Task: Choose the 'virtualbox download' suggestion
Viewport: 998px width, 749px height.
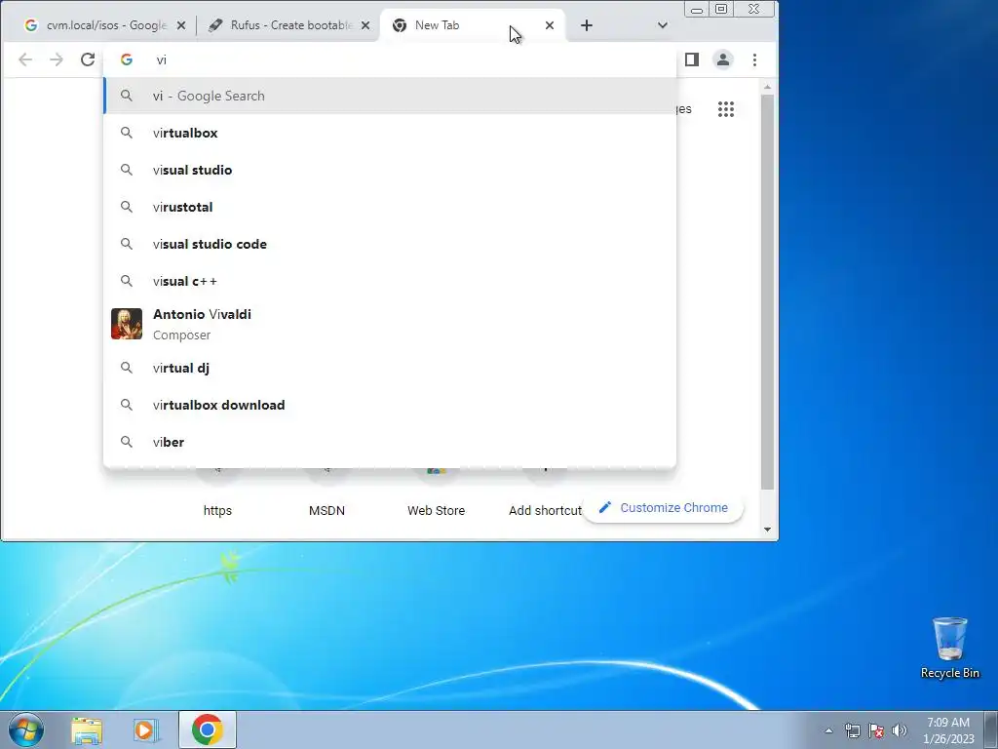Action: 390,405
